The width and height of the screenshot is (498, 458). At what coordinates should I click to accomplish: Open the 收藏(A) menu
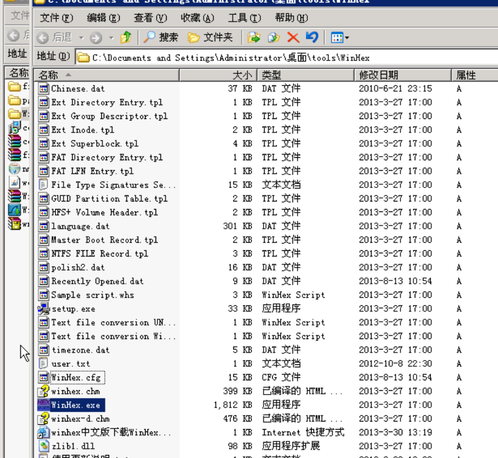[197, 18]
